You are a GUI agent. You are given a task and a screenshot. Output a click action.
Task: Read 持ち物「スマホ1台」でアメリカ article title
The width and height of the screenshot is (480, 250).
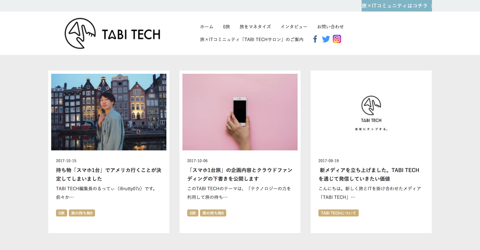(109, 174)
